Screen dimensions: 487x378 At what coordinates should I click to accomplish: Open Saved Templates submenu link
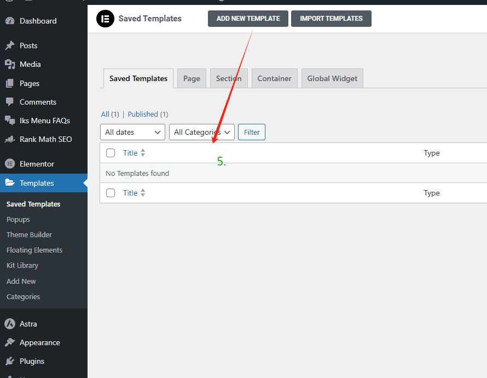click(x=33, y=204)
